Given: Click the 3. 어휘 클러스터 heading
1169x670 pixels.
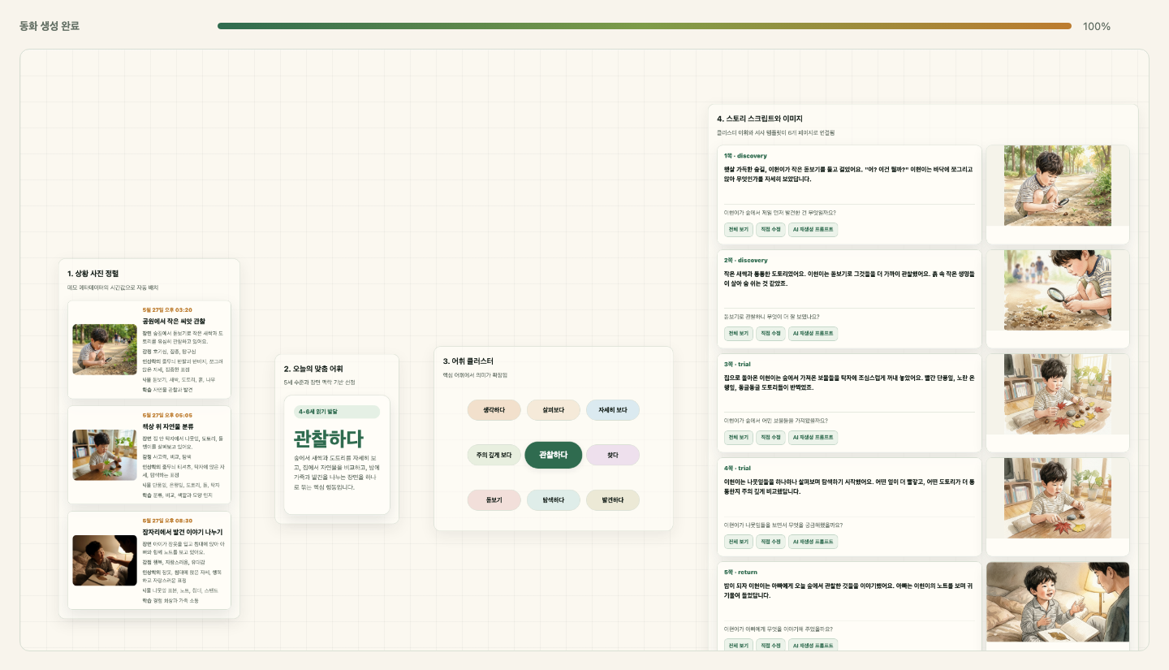Looking at the screenshot, I should [468, 361].
